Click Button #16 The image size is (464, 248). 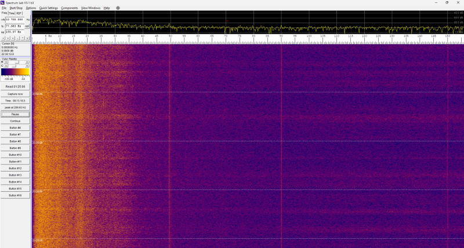(15, 195)
